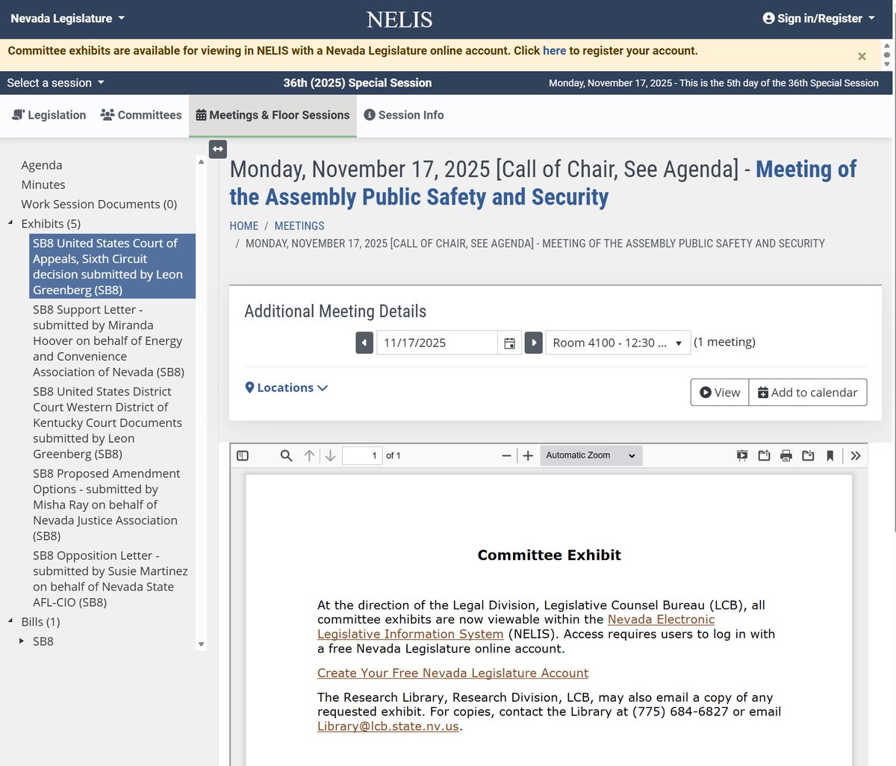This screenshot has width=896, height=766.
Task: Click the PDF page number field
Action: [x=362, y=455]
